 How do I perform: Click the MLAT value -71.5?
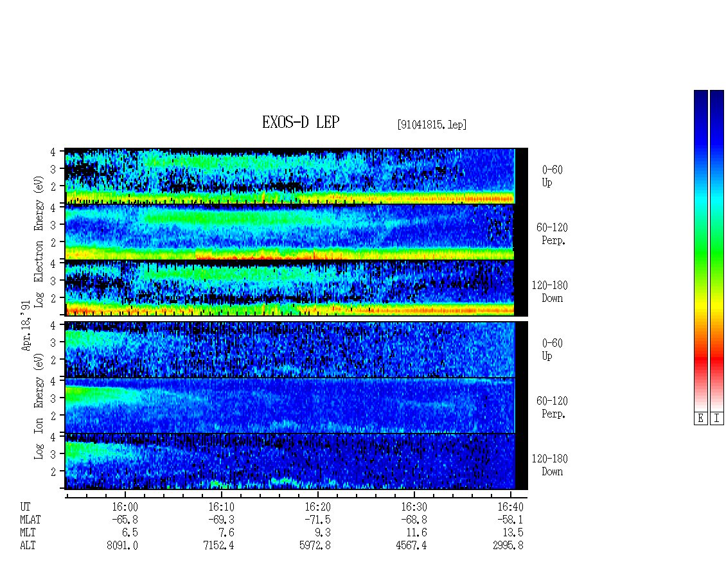point(317,520)
